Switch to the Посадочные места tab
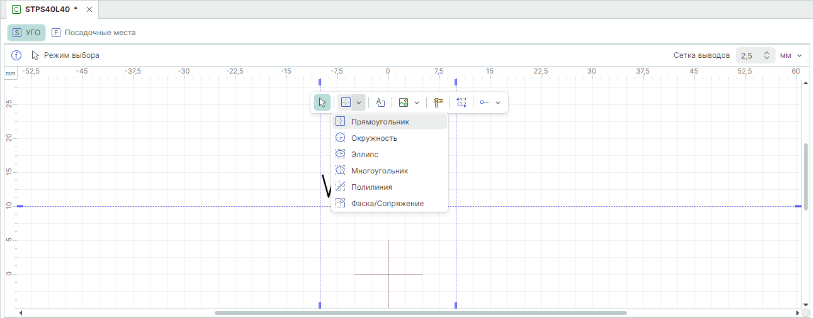Viewport: 814px width, 318px height. point(93,33)
